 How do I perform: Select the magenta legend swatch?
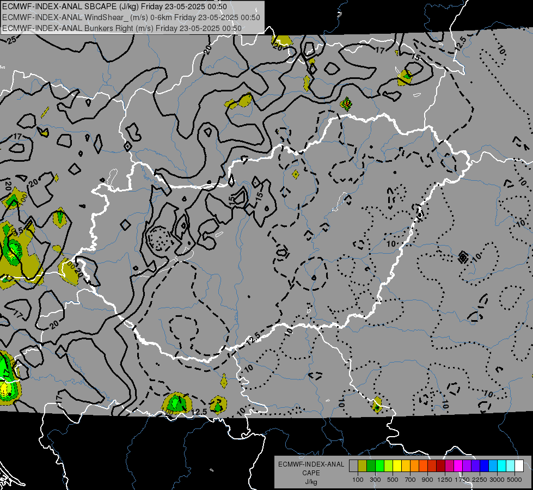[458, 466]
